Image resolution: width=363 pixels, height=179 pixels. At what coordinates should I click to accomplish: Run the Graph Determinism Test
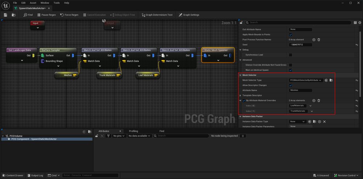point(157,15)
